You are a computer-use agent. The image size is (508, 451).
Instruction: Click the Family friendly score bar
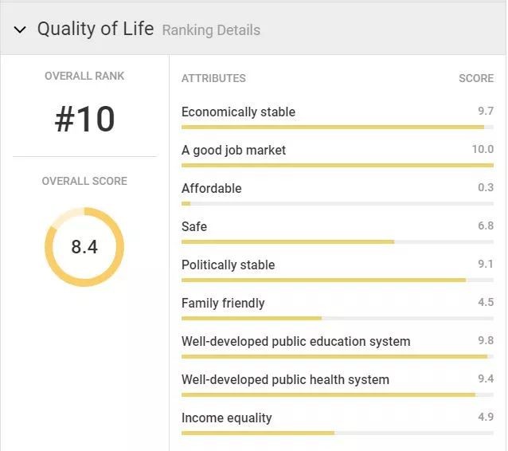(x=337, y=318)
